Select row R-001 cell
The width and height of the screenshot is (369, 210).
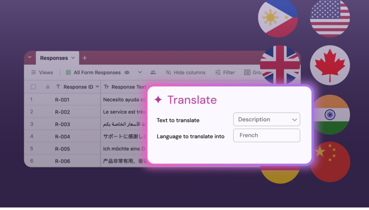(x=62, y=100)
